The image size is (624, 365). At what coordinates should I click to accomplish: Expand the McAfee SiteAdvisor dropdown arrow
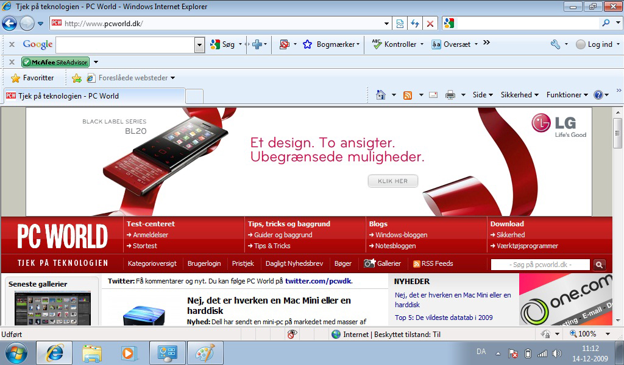click(96, 62)
